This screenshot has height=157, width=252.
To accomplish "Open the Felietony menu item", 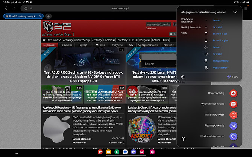I will point(121,40).
